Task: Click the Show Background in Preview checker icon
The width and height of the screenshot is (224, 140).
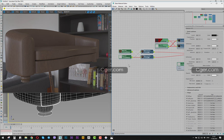Action: pos(134,9)
